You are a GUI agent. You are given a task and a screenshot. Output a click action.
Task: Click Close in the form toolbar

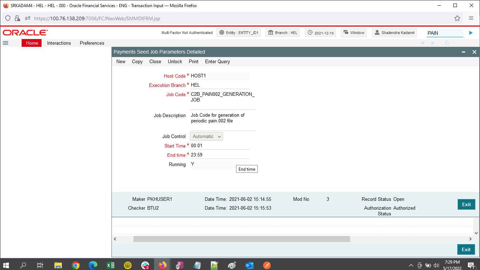(x=155, y=61)
